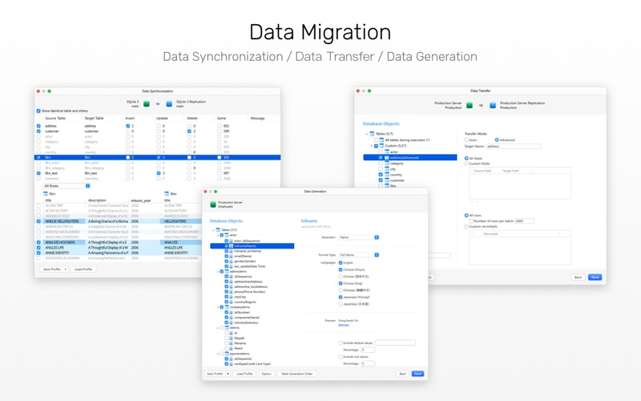Select Custom recordsets radio button
This screenshot has height=401, width=641.
click(x=466, y=226)
